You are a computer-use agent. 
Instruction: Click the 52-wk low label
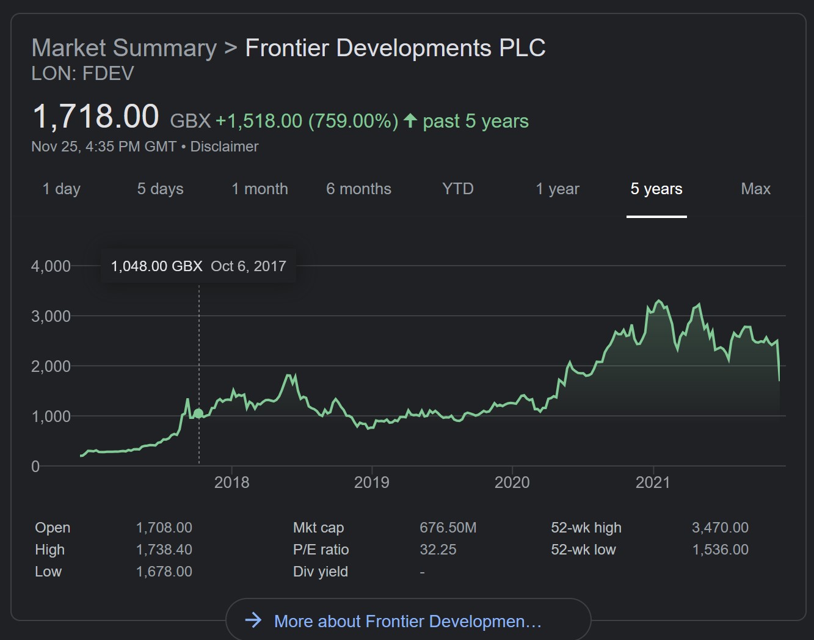click(x=584, y=550)
